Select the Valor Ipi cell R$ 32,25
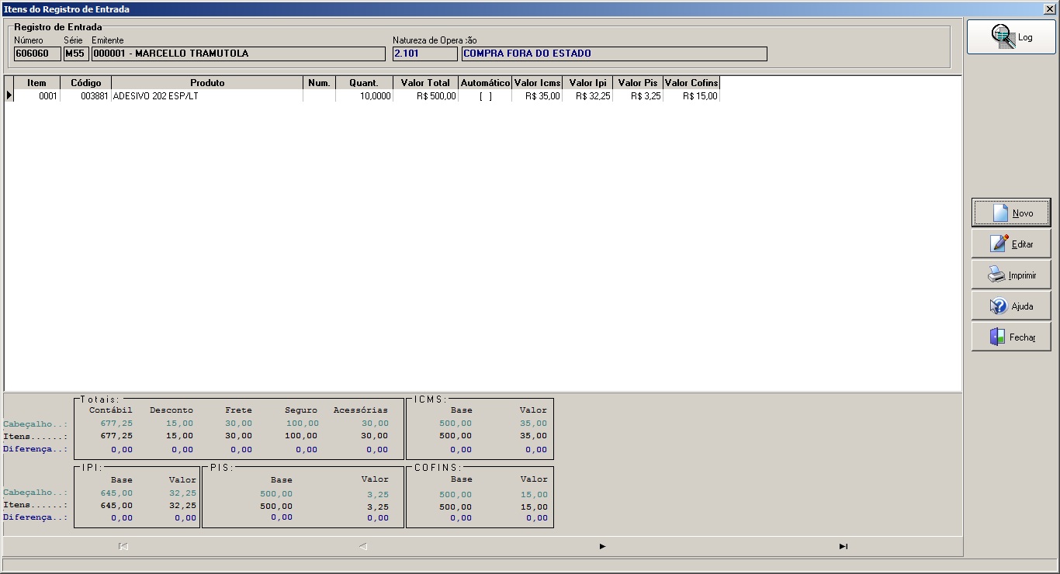The height and width of the screenshot is (574, 1060). 587,96
